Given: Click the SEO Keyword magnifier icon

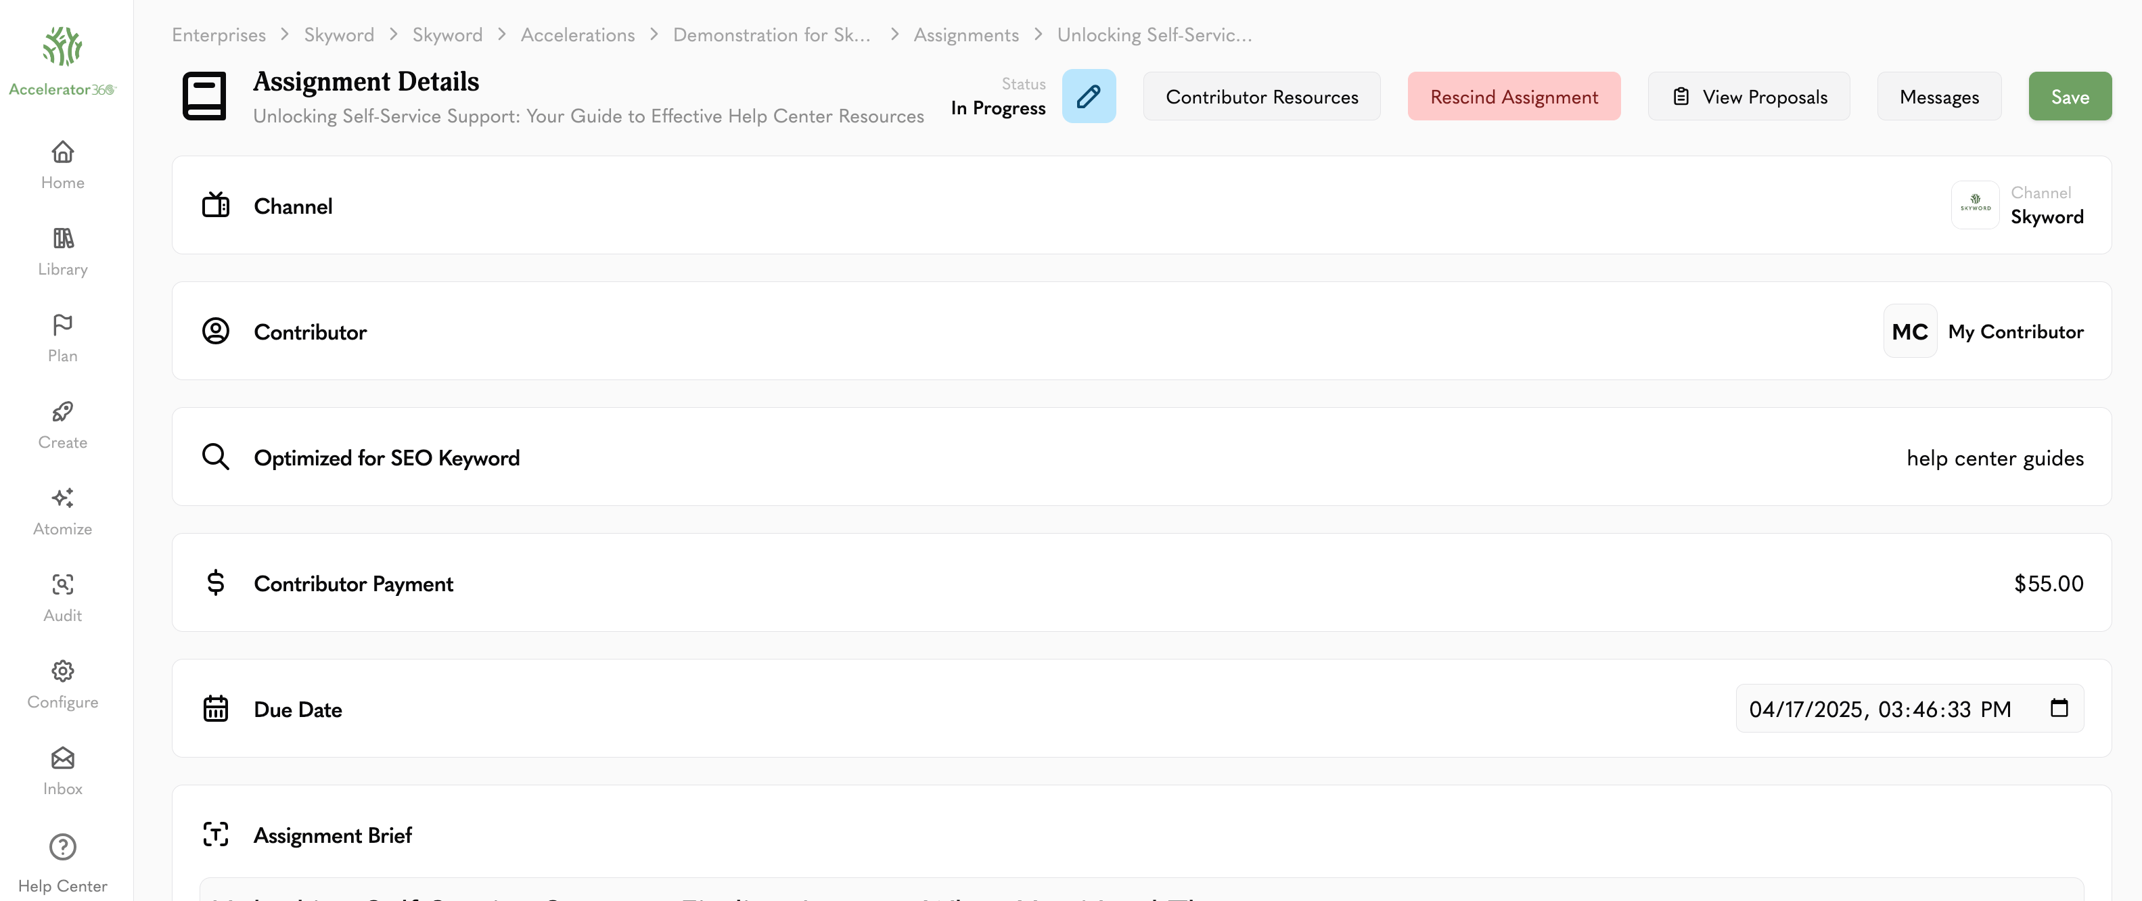Looking at the screenshot, I should pyautogui.click(x=215, y=457).
